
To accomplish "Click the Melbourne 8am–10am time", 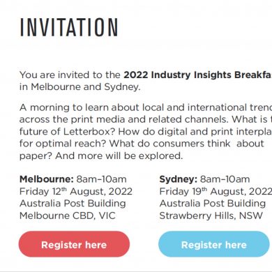I will click(101, 179).
